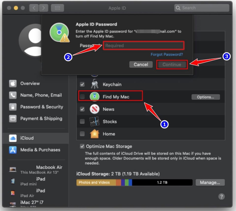Open Media & Purchases section

(x=36, y=150)
